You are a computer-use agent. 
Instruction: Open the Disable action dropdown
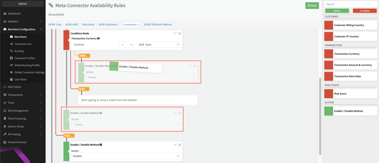pyautogui.click(x=126, y=156)
